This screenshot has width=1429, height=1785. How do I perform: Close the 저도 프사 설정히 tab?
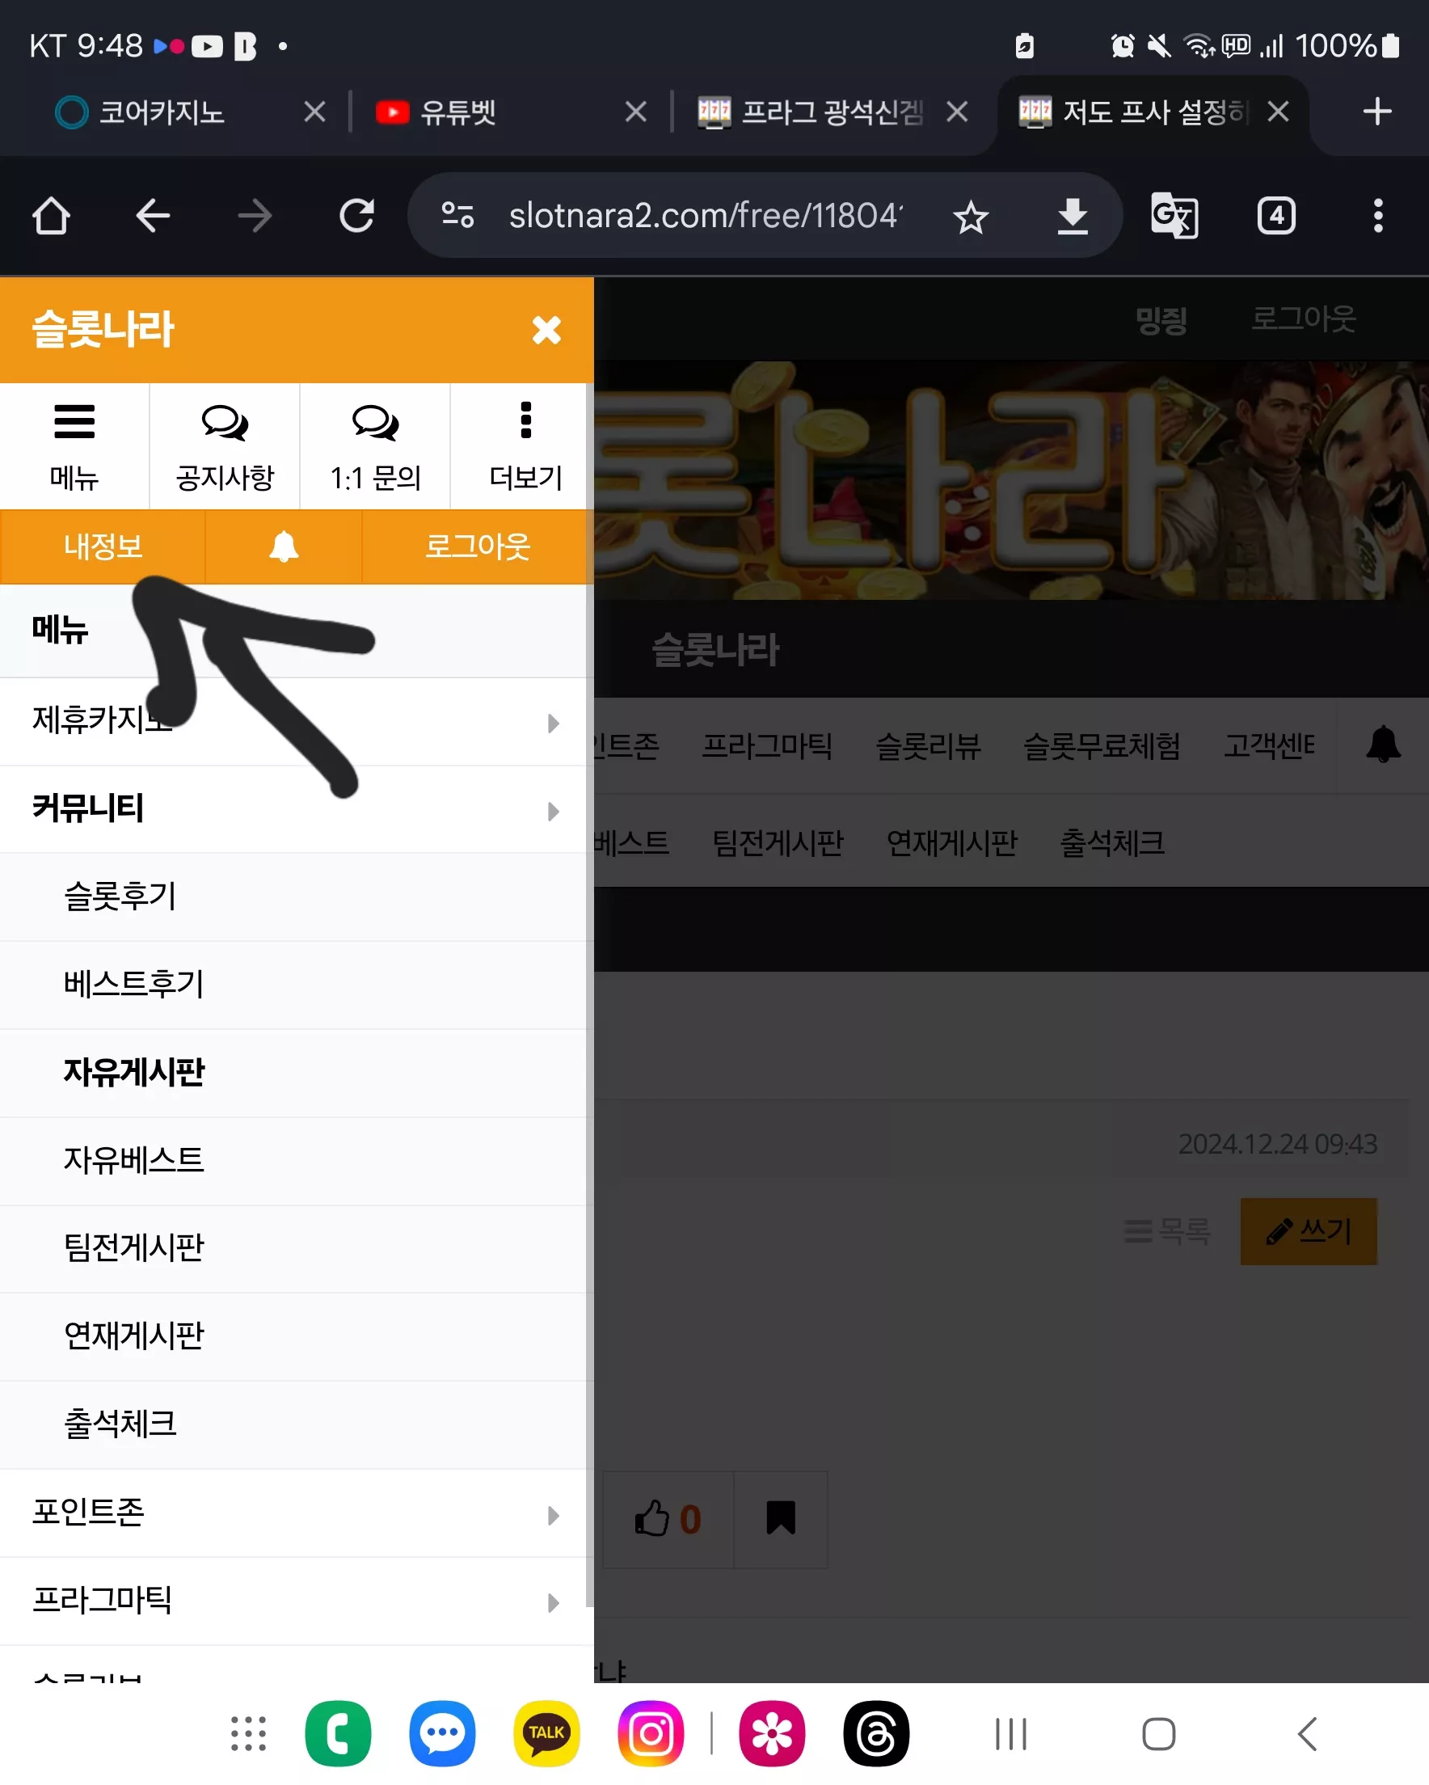(1279, 112)
